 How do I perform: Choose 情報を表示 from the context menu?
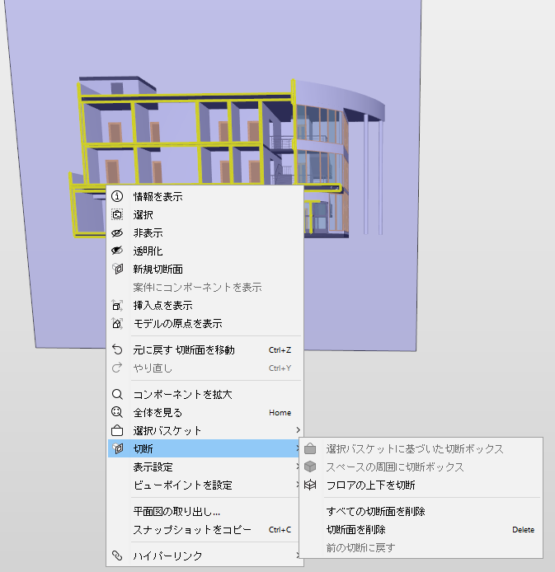click(x=205, y=196)
